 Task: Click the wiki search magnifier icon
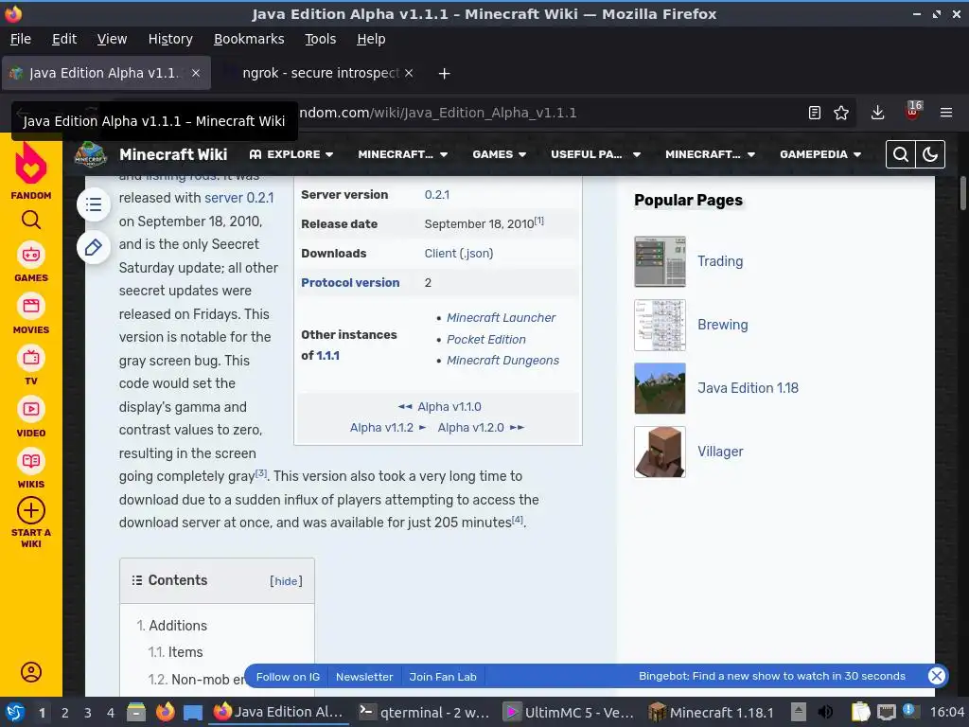tap(901, 154)
